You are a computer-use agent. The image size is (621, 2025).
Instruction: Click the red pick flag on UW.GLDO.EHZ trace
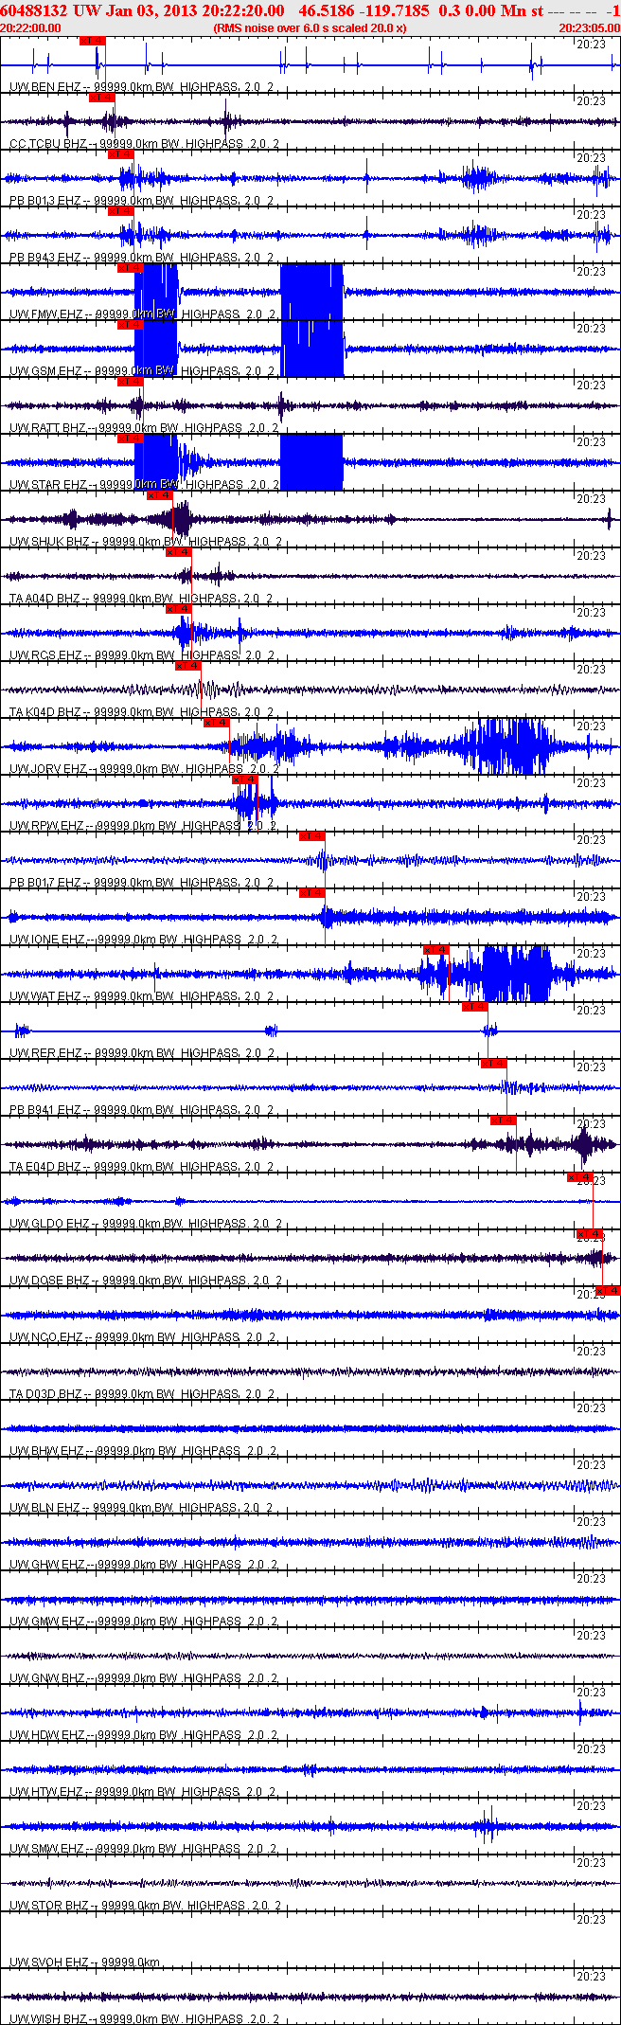click(x=580, y=1177)
